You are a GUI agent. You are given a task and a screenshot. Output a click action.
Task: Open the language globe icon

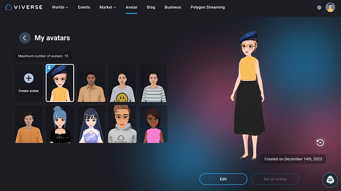319,7
